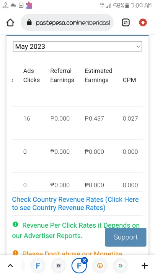
Task: Tap the browser home icon
Action: [x=10, y=23]
